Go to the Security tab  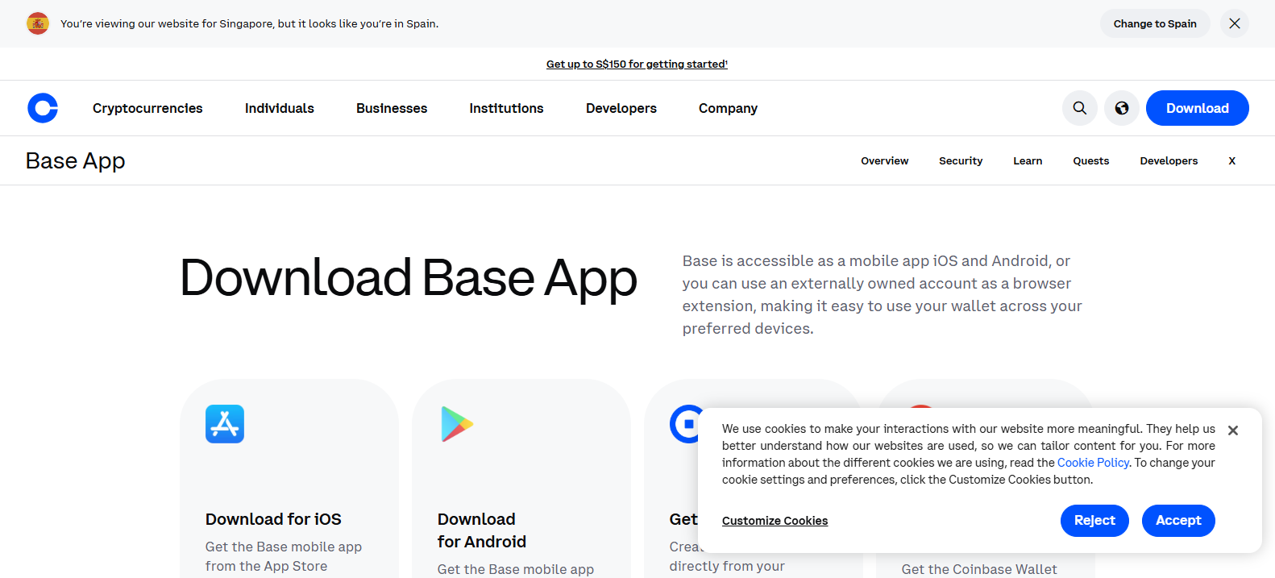tap(961, 161)
